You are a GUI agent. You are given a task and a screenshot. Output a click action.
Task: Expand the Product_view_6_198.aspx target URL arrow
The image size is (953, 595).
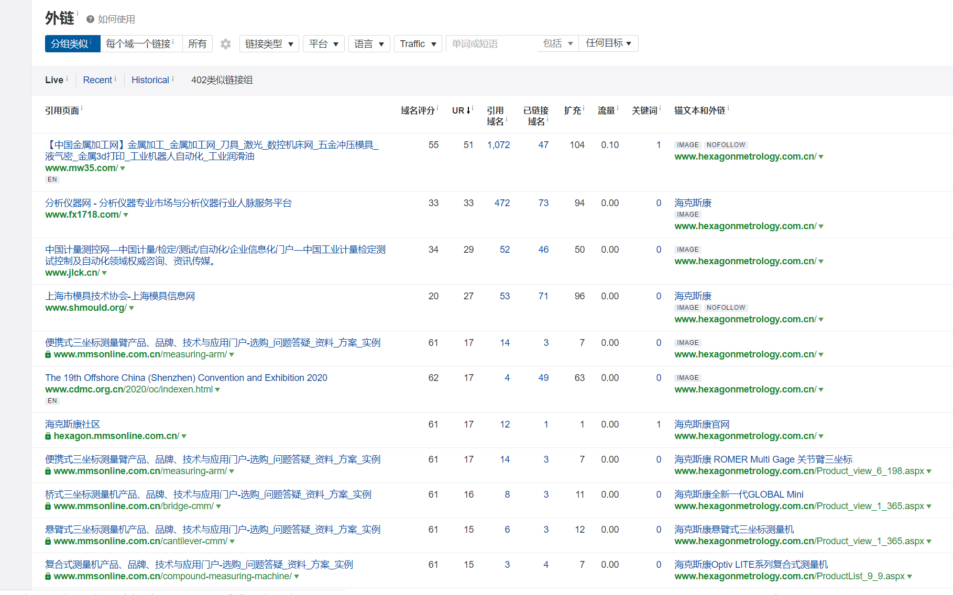[929, 471]
